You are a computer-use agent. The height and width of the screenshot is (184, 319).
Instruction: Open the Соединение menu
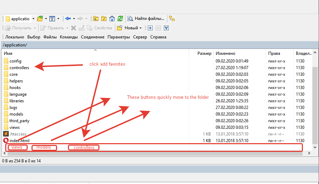tap(92, 37)
